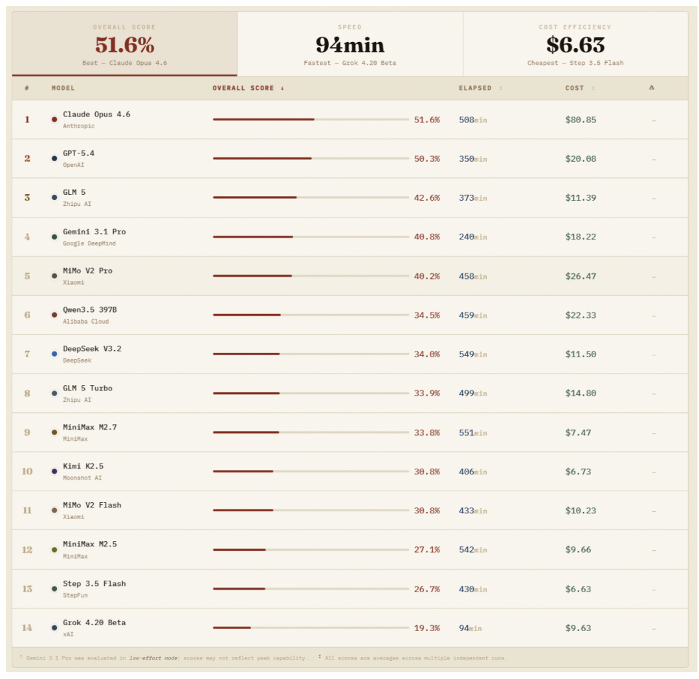
Task: Click the Qwen3.5 397B color dot
Action: pyautogui.click(x=54, y=315)
